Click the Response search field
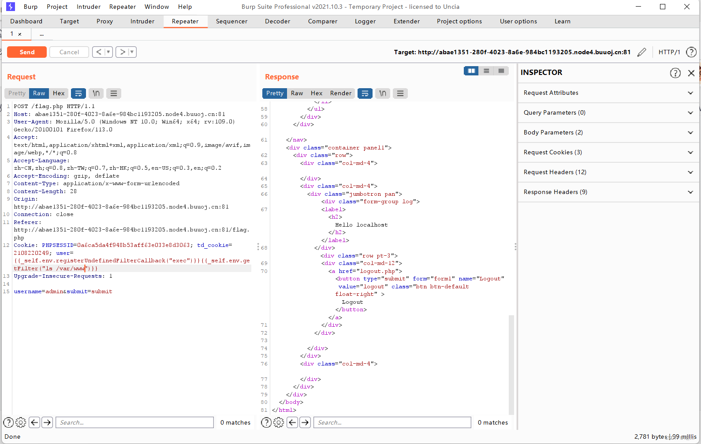 tap(392, 422)
